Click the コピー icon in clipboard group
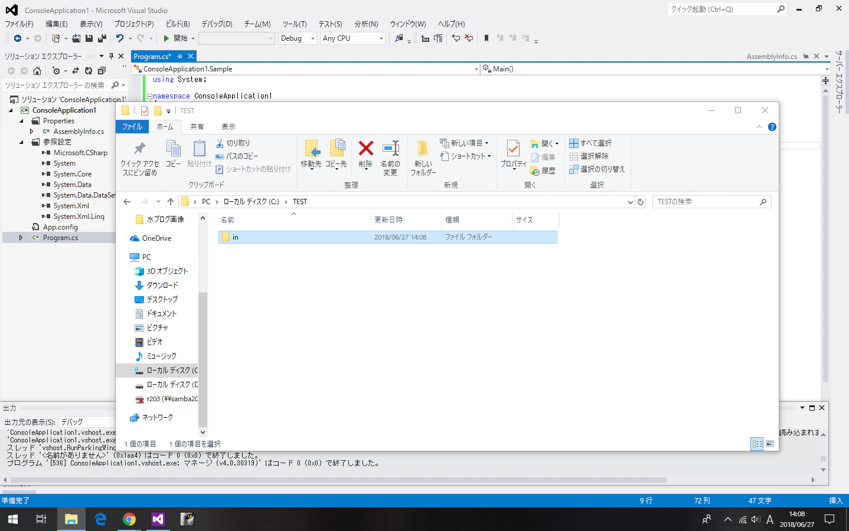Viewport: 849px width, 531px height. click(174, 154)
